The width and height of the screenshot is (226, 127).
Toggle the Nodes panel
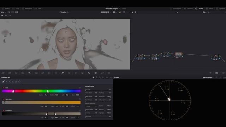click(x=199, y=8)
